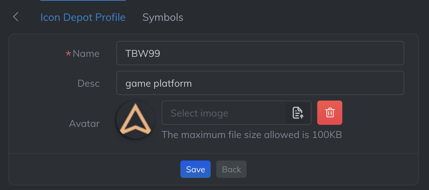Click the orange arrow avatar image

point(135,120)
